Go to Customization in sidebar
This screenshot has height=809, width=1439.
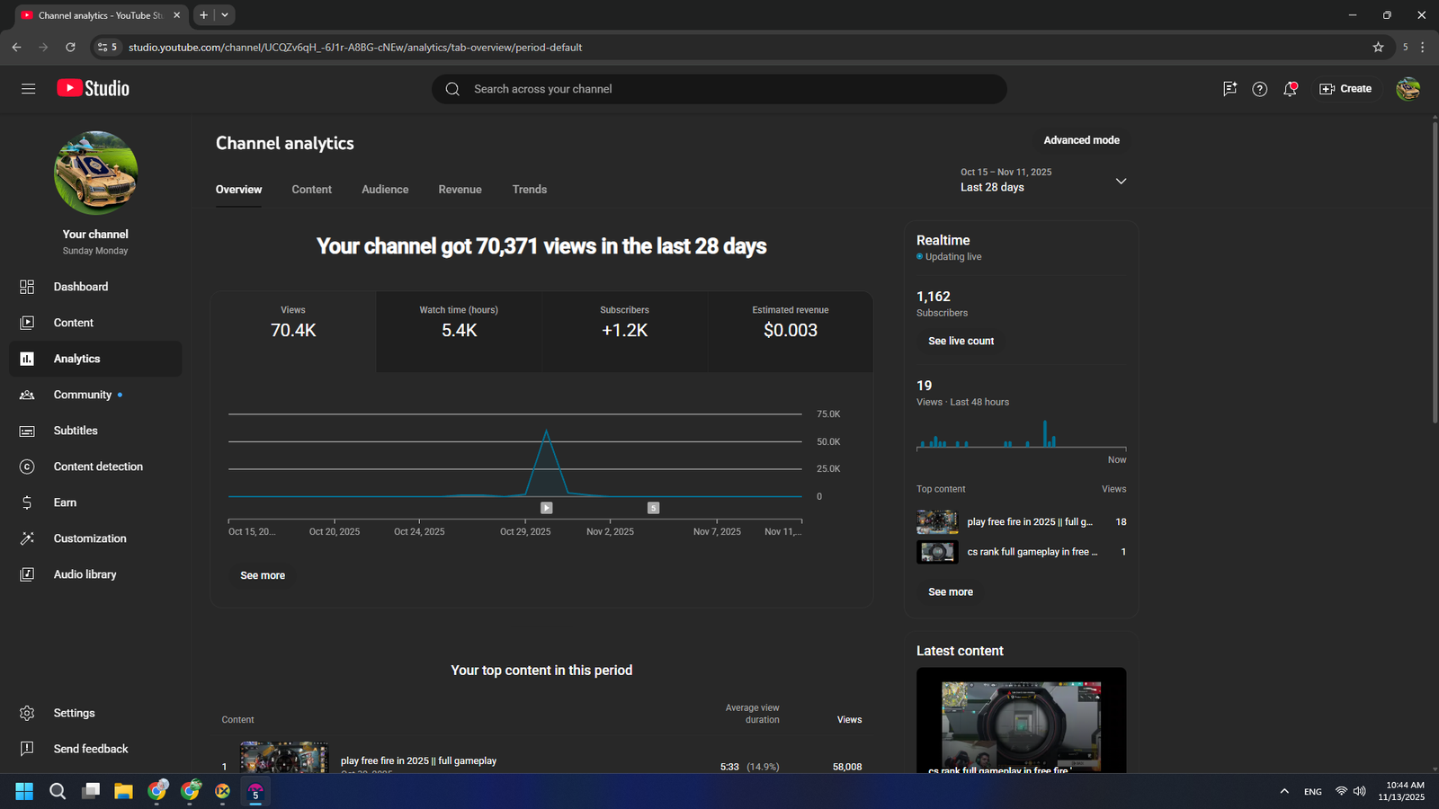coord(89,538)
